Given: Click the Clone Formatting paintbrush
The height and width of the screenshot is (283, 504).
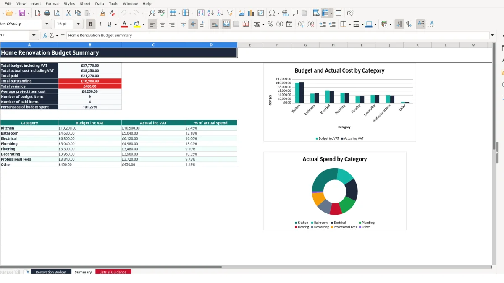Looking at the screenshot, I should pyautogui.click(x=102, y=13).
